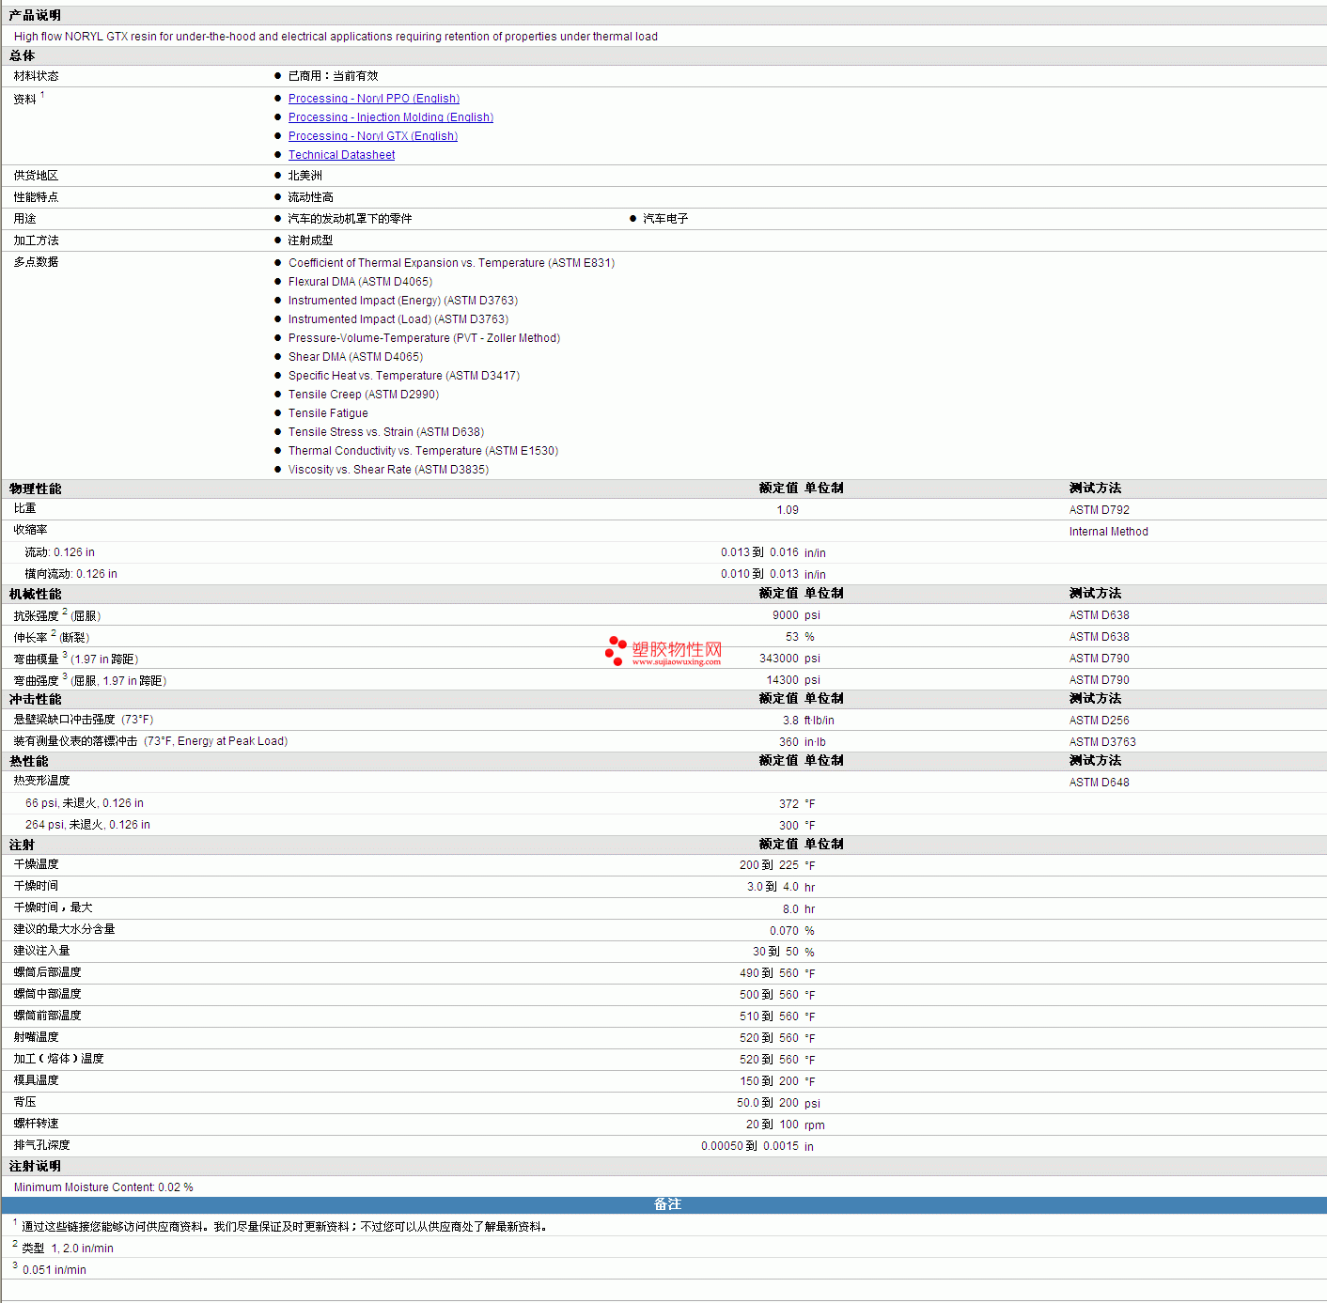
Task: Open Processing - Injection Molding (English) link
Action: pyautogui.click(x=390, y=117)
